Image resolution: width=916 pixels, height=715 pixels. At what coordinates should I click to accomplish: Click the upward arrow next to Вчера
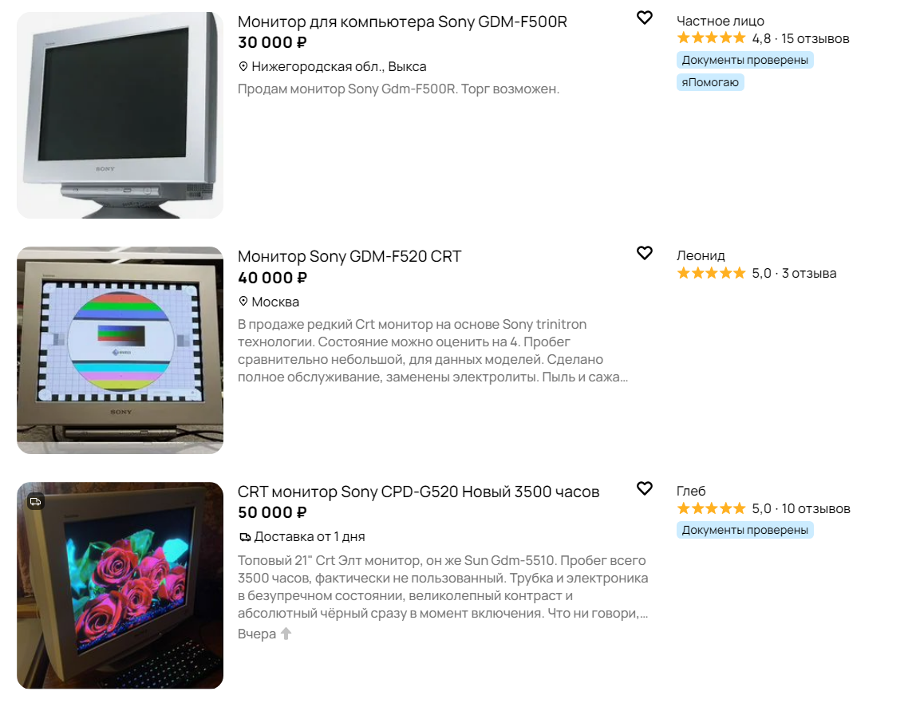[286, 634]
